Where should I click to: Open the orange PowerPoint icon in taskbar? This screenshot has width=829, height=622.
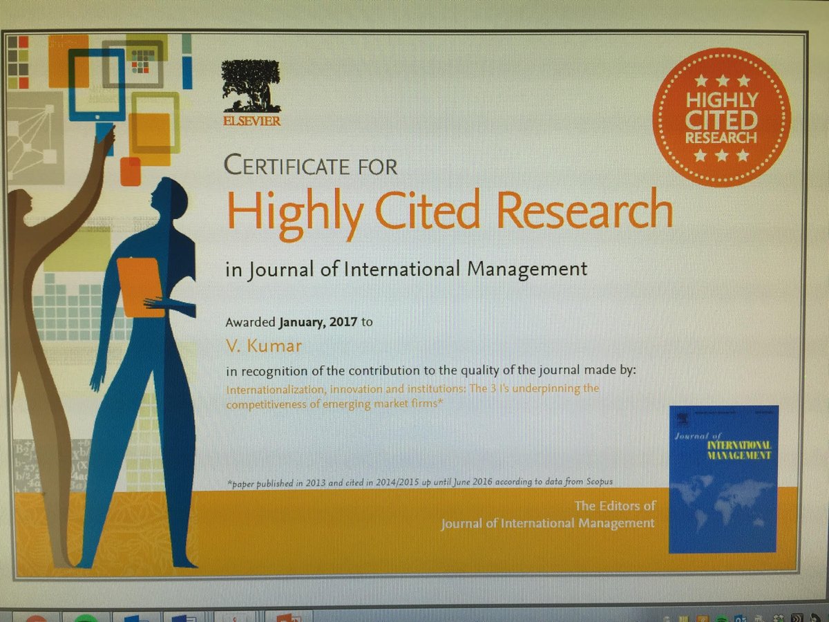pyautogui.click(x=287, y=617)
